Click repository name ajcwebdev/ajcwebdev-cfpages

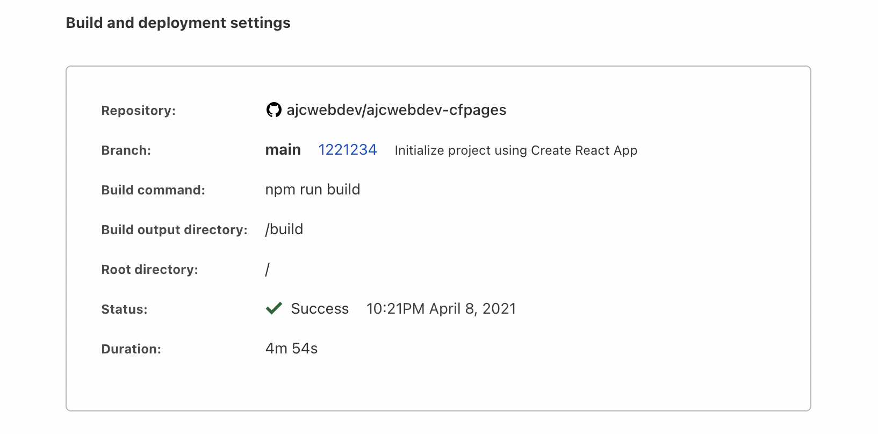tap(397, 110)
